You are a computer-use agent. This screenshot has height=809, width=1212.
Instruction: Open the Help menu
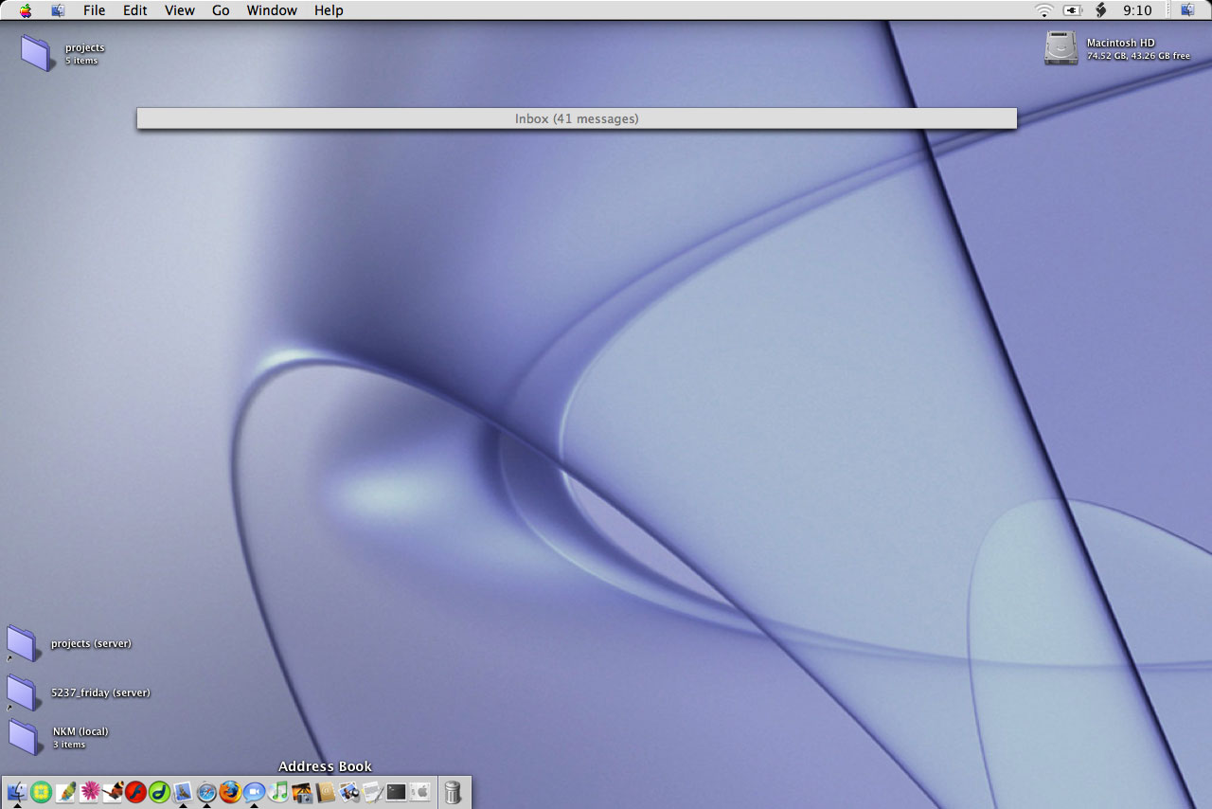coord(329,10)
